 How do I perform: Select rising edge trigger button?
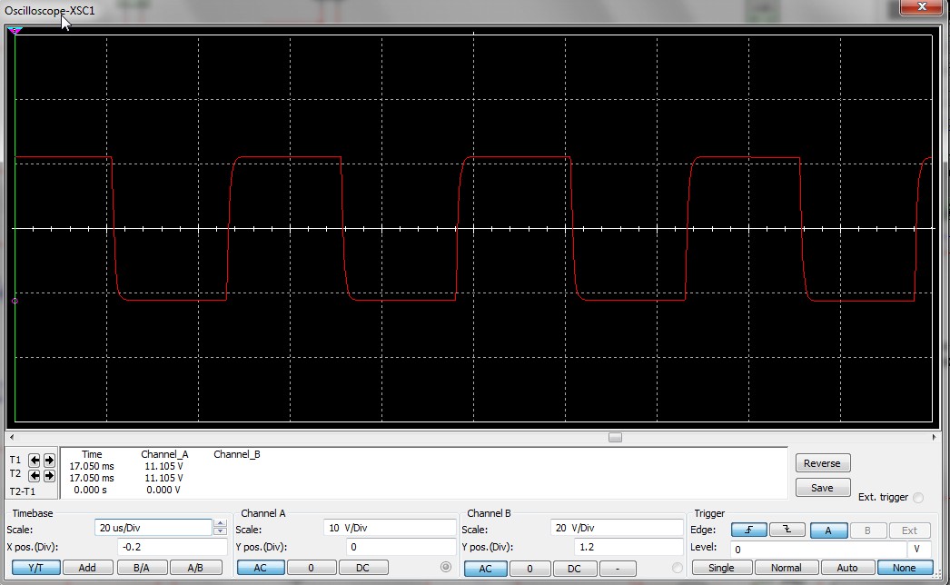(749, 530)
